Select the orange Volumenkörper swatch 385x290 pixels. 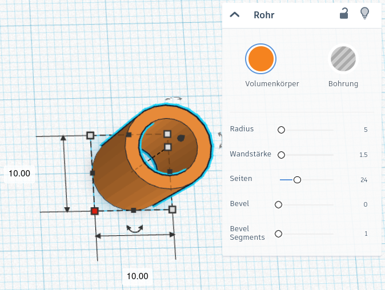[x=260, y=59]
